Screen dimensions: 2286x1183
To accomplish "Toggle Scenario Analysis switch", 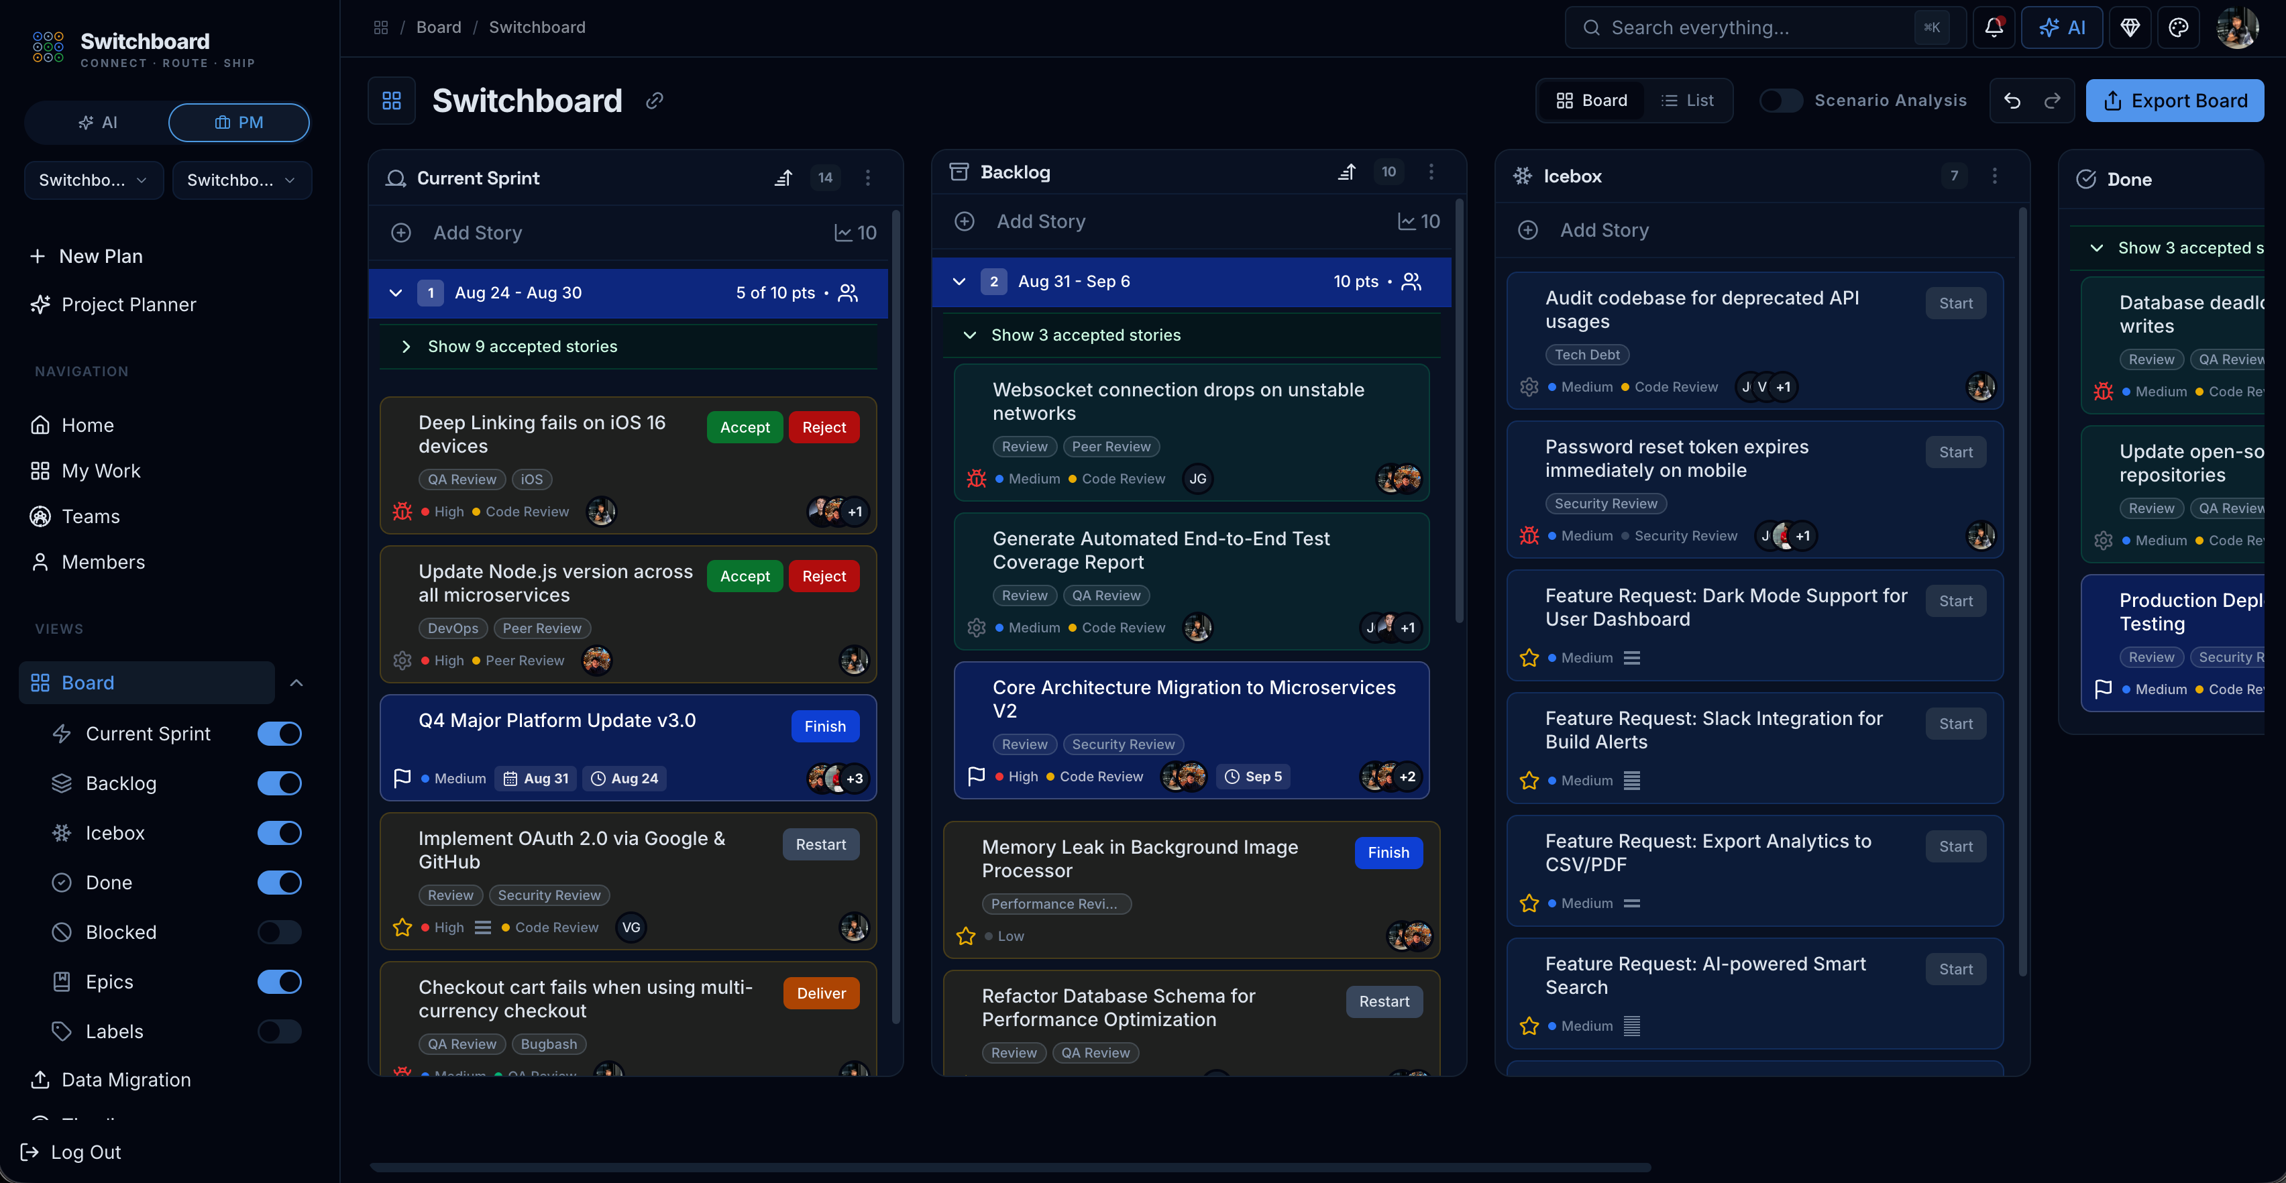I will tap(1780, 101).
